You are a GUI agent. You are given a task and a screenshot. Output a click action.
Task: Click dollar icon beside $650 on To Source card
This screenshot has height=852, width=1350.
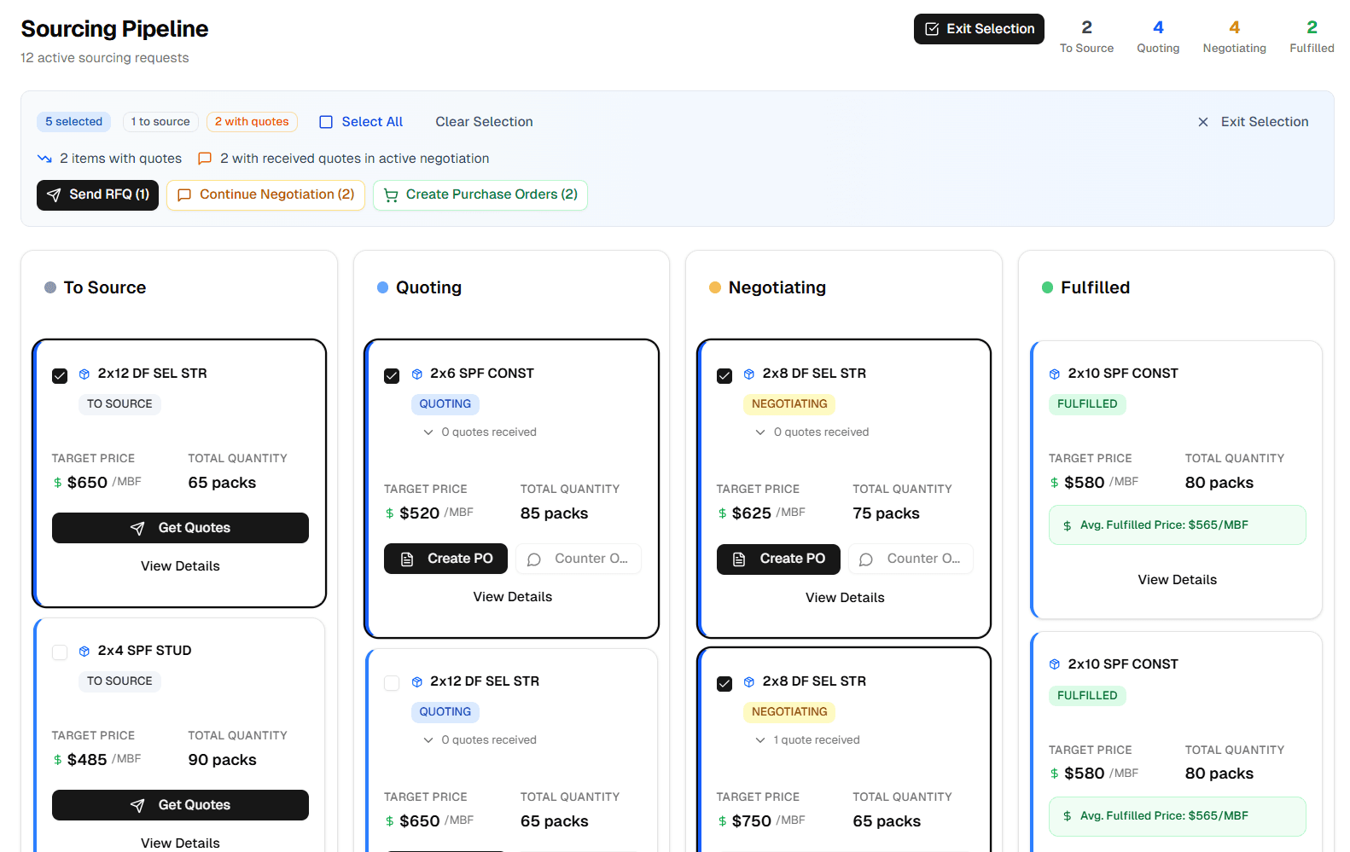[x=57, y=483]
